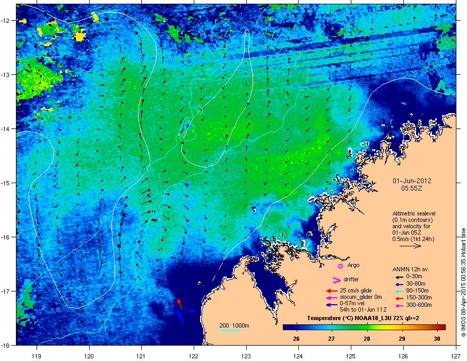Image resolution: width=467 pixels, height=361 pixels.
Task: Click the 29 tick label on color bar
Action: coord(402,339)
